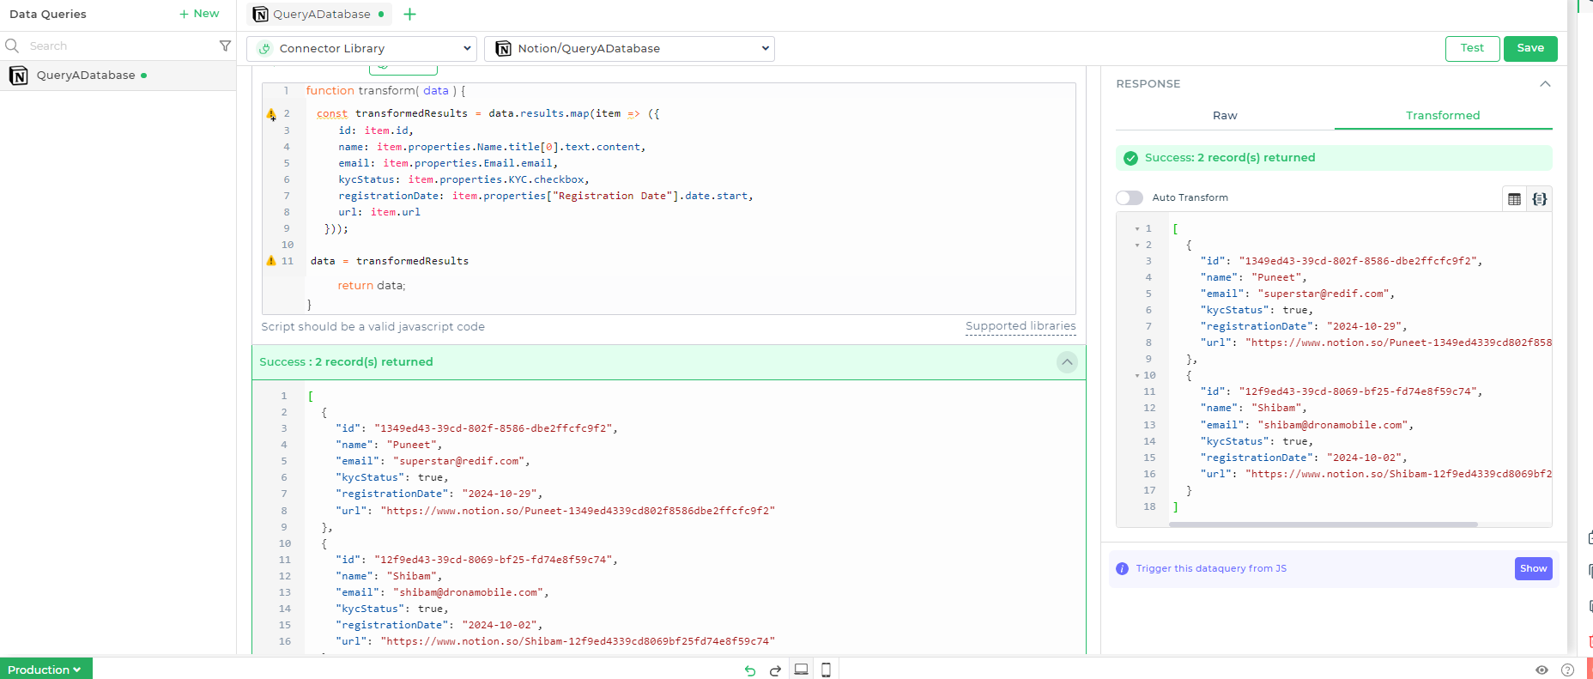The width and height of the screenshot is (1593, 679).
Task: Open the Connector Library dropdown
Action: (361, 49)
